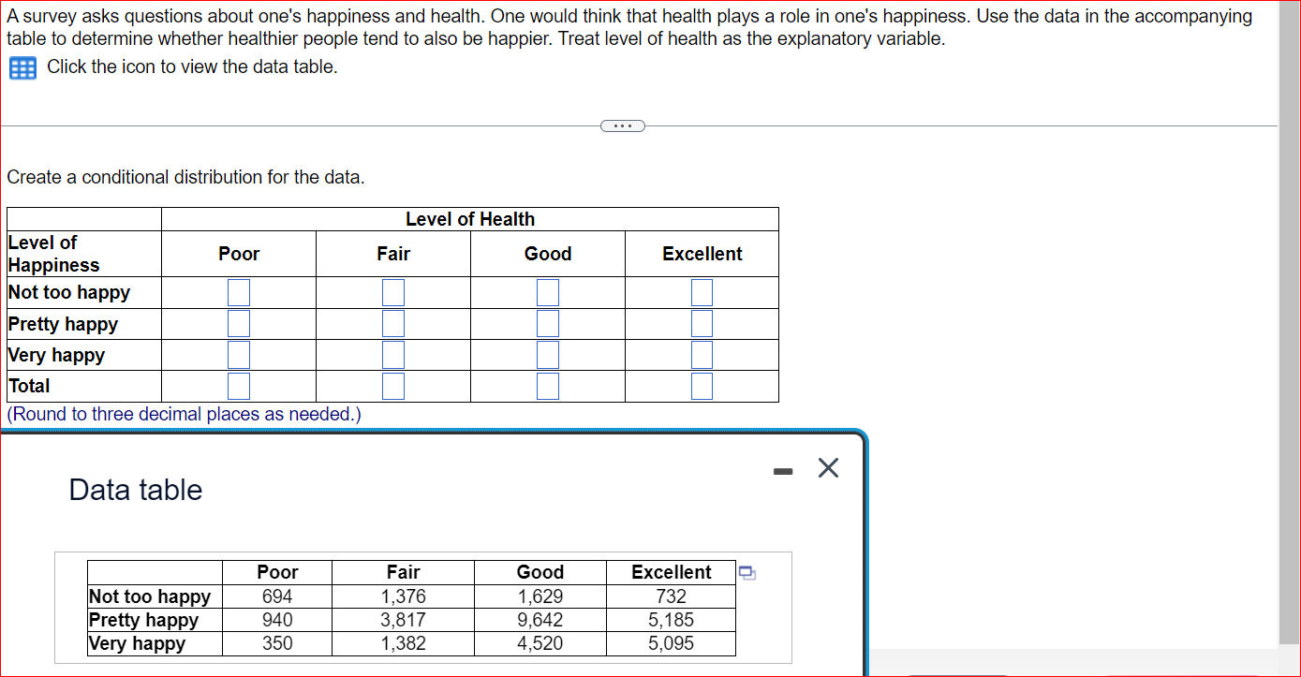Click the input box for Good and Not too happy
The image size is (1301, 677).
coord(547,292)
